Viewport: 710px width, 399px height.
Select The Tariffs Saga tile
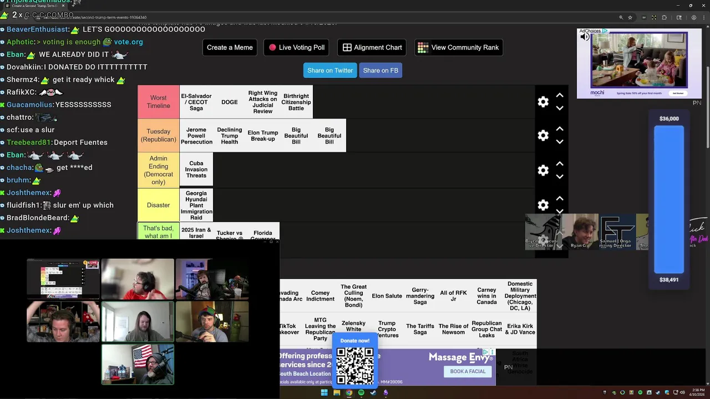[x=420, y=329]
